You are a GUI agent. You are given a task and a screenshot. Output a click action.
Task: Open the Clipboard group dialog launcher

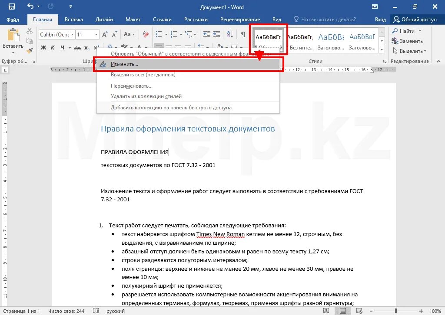33,61
